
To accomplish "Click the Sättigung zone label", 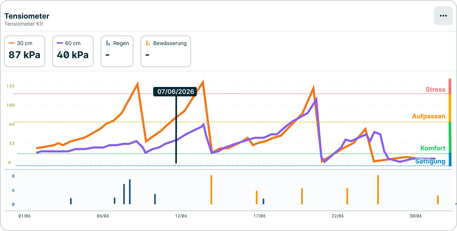I will [430, 161].
